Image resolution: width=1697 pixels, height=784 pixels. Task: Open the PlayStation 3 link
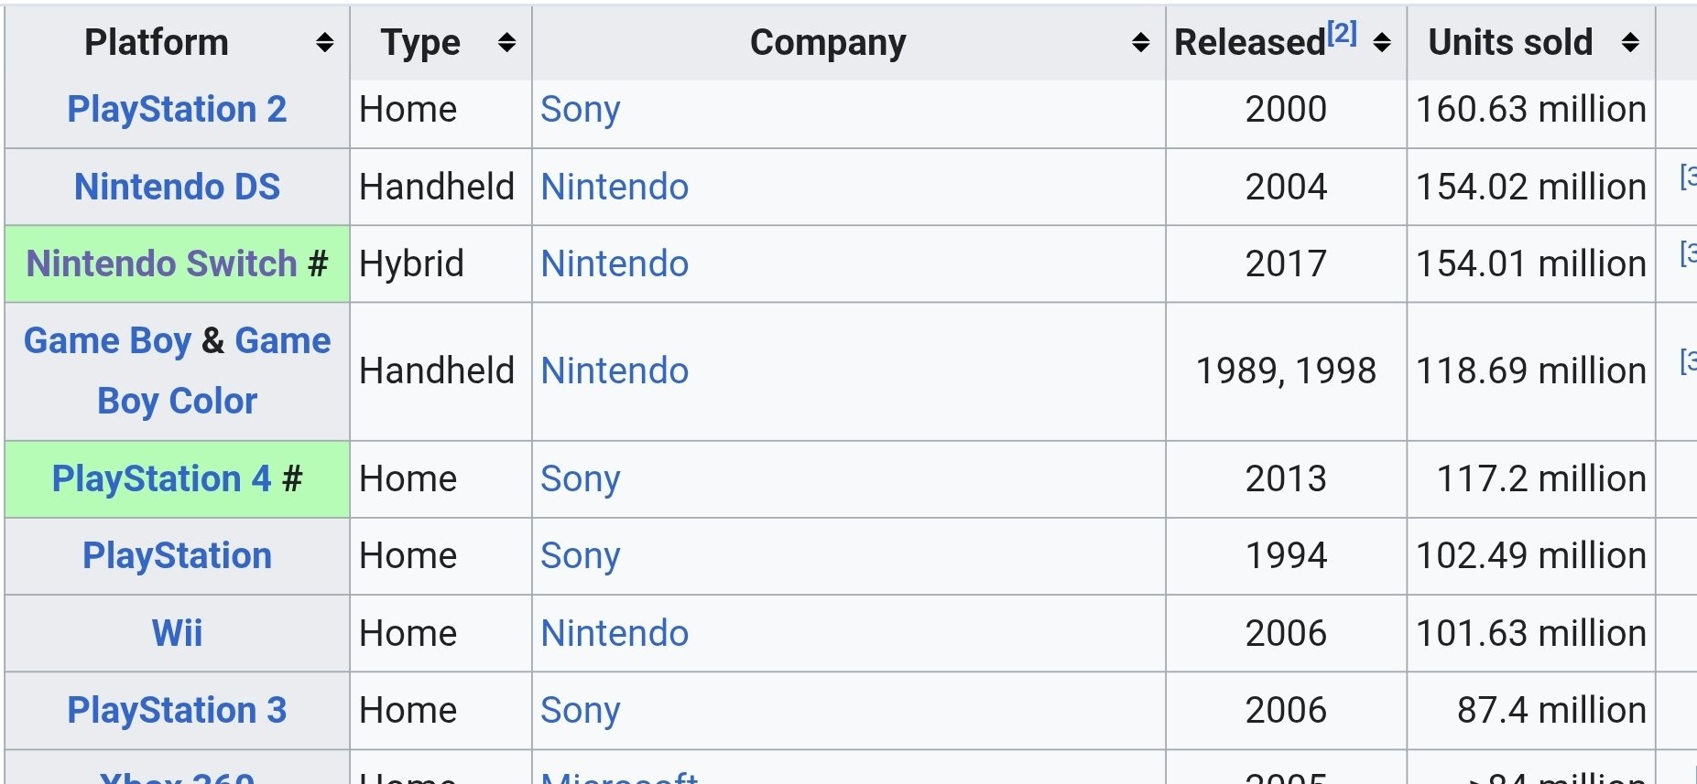177,710
